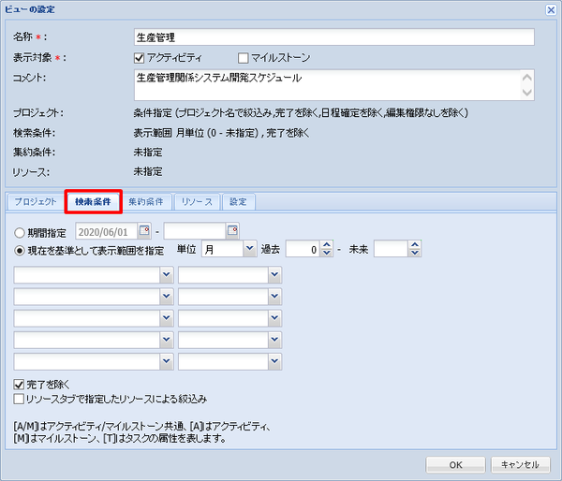The height and width of the screenshot is (481, 562).
Task: Decrease the 未来 spinner value
Action: pos(415,253)
